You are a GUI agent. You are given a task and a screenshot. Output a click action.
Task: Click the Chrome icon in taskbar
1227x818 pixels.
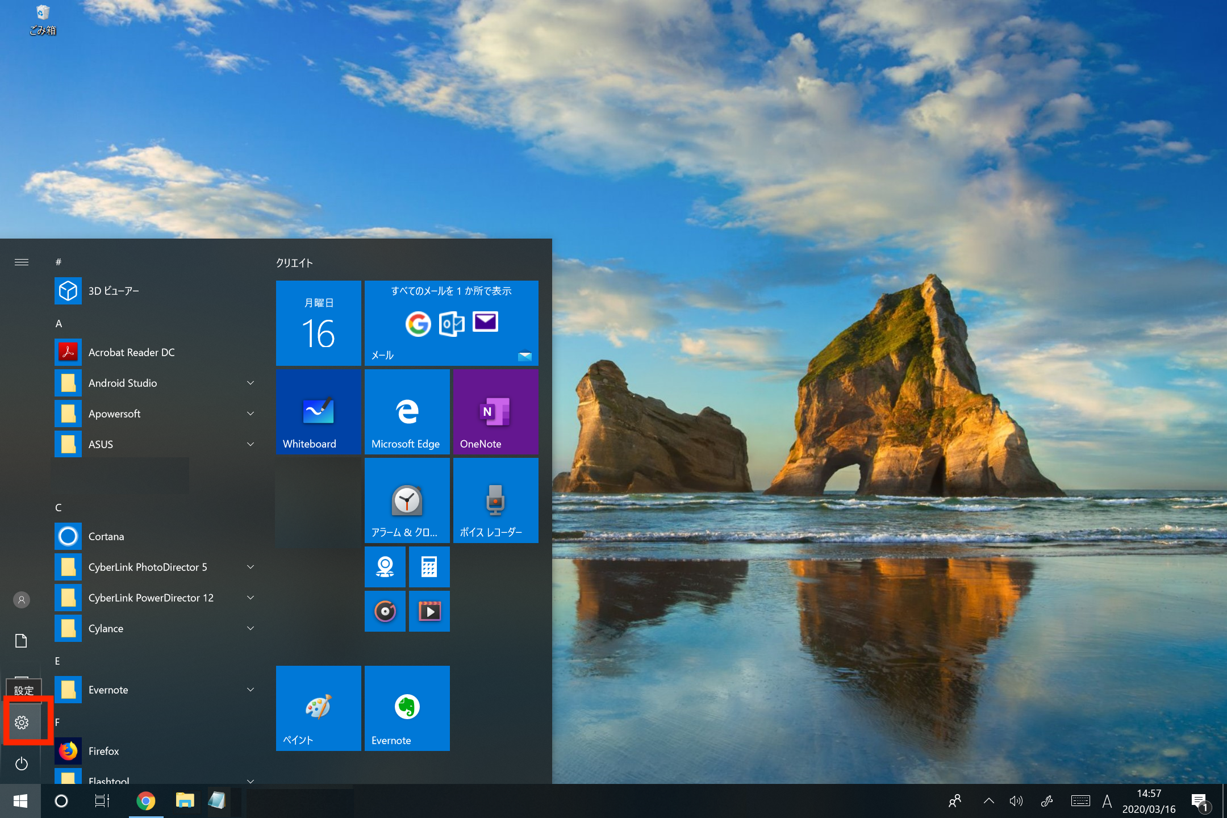pyautogui.click(x=146, y=801)
